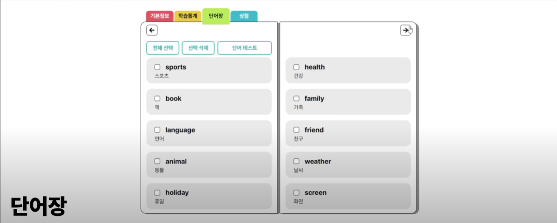Select the 단어장 tab
The height and width of the screenshot is (223, 557).
(216, 16)
